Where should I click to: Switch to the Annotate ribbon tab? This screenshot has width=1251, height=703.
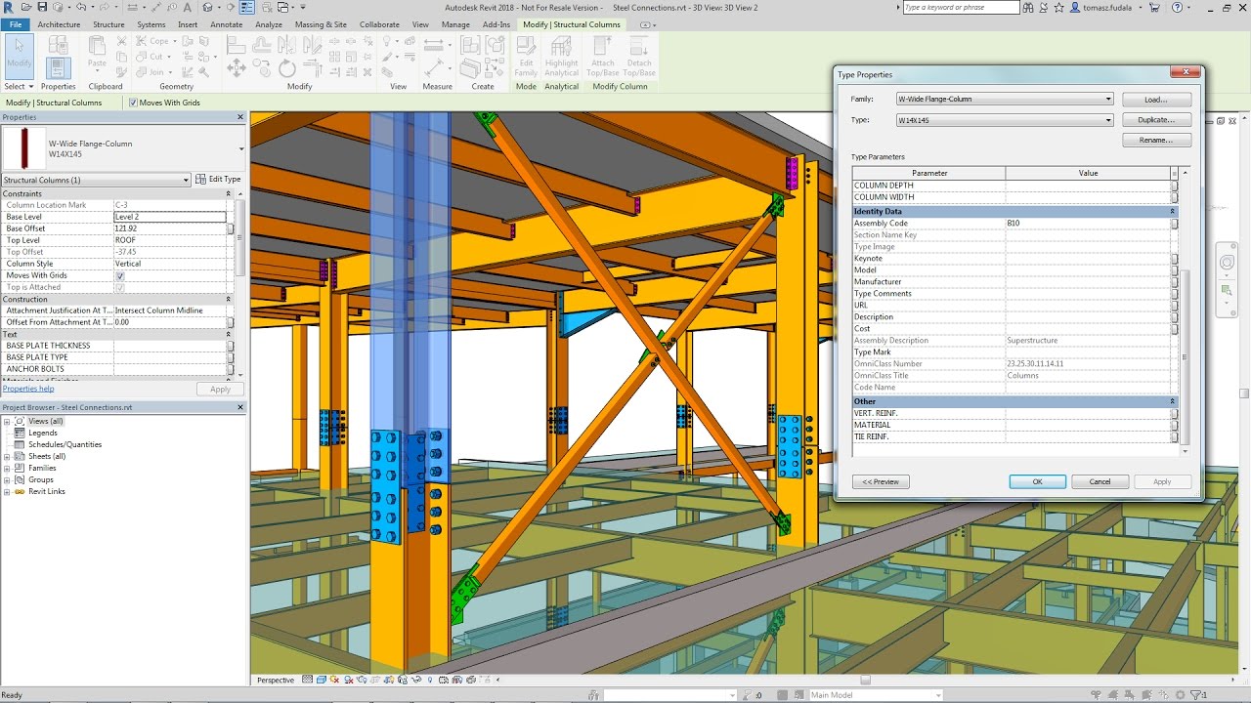[227, 24]
